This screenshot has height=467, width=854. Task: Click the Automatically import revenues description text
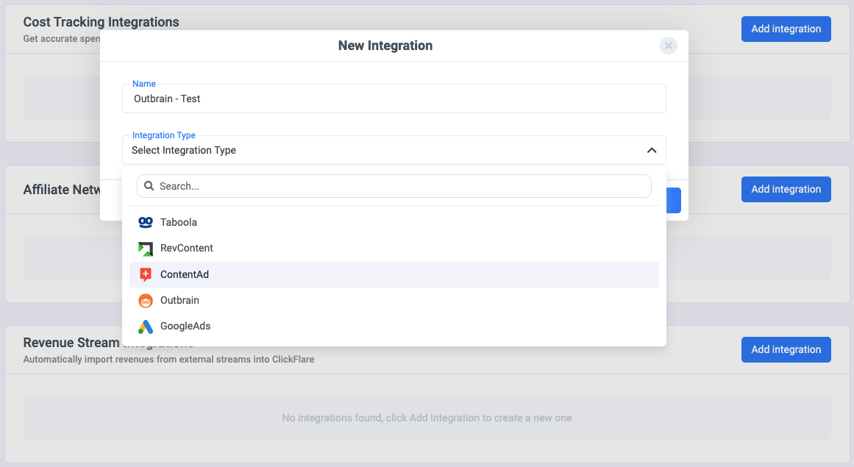point(169,359)
